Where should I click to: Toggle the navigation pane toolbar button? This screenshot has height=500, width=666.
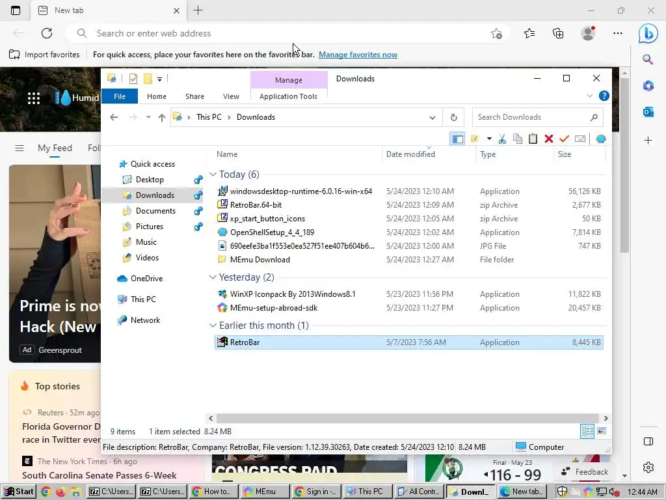(457, 139)
